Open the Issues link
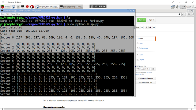The image size is (196, 110). (141, 43)
